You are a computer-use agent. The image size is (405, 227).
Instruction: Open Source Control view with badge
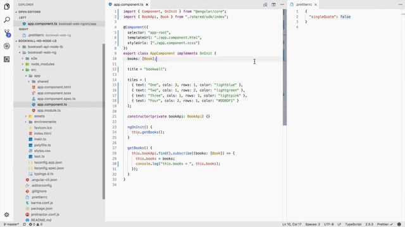7,33
